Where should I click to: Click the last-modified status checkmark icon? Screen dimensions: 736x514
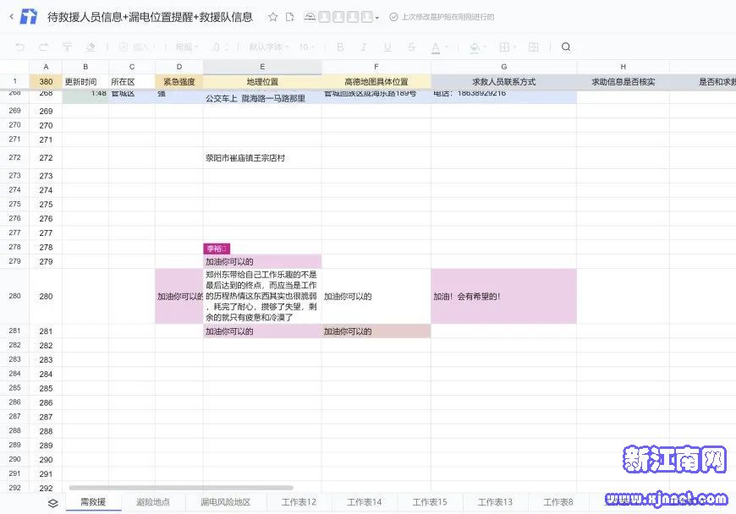tap(393, 17)
